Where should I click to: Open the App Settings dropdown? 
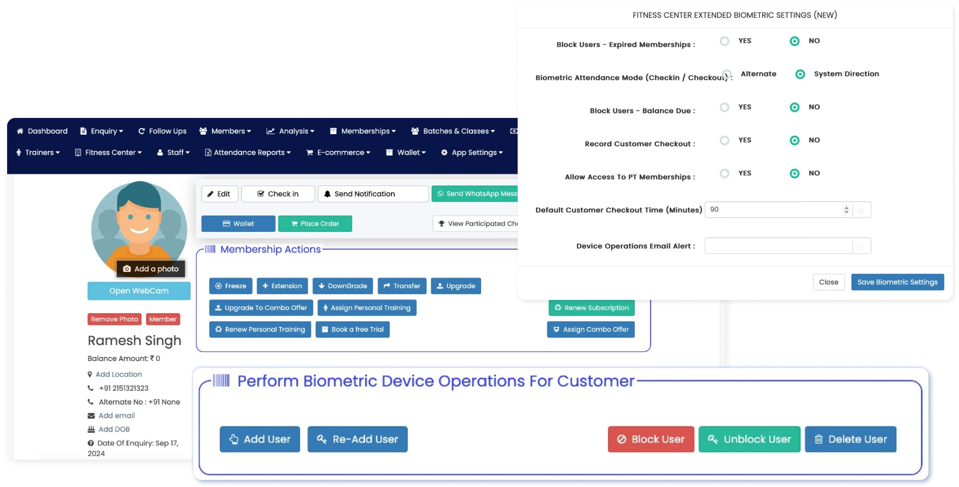coord(471,153)
